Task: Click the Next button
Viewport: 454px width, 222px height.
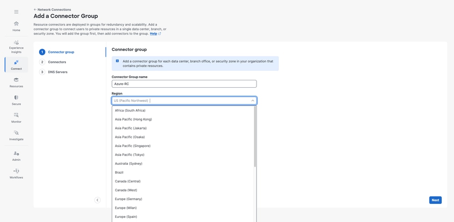Action: tap(435, 200)
